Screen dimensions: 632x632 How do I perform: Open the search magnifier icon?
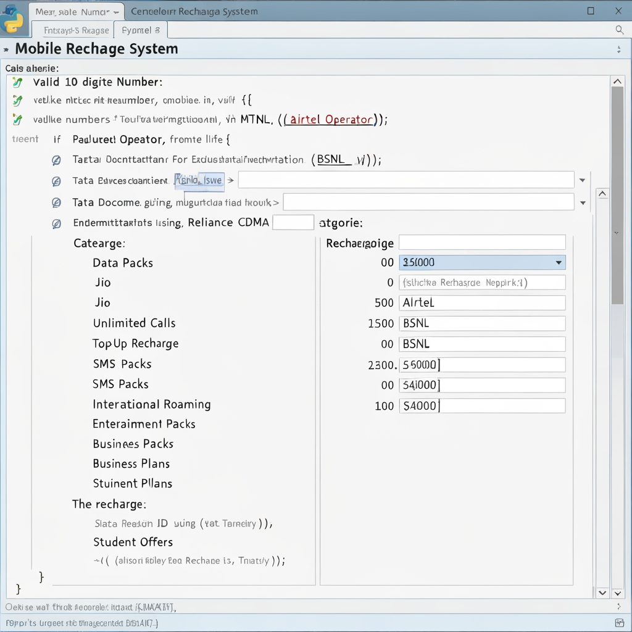[x=620, y=30]
